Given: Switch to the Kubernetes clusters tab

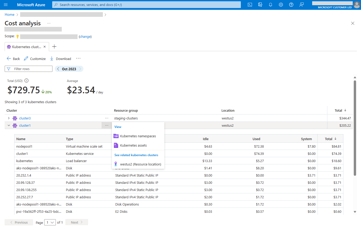Looking at the screenshot, I should pos(25,47).
